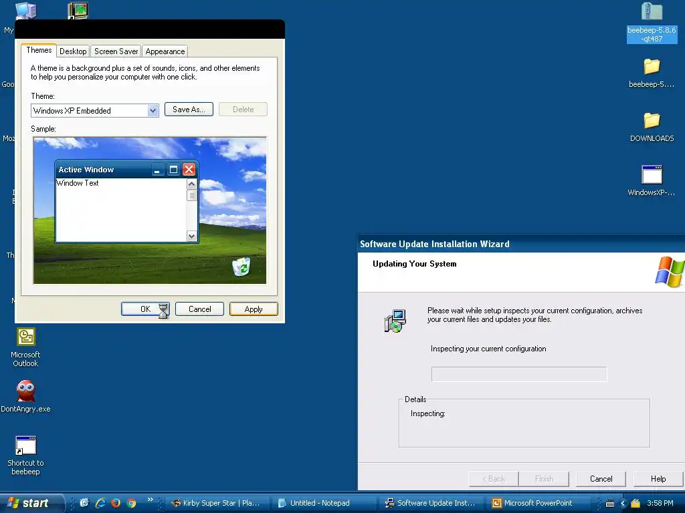This screenshot has height=513, width=685.
Task: Click the disabled Finish wizard button
Action: pos(544,478)
